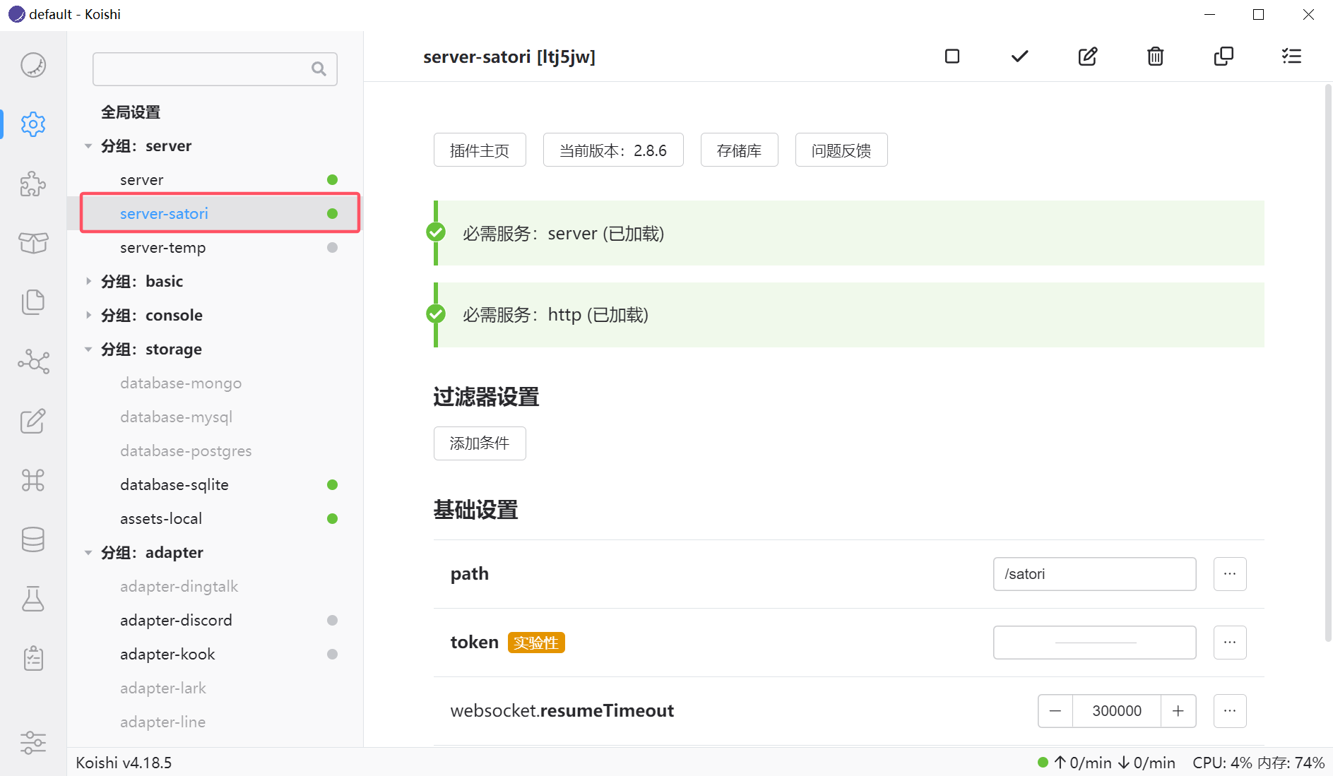Select the server plugin entry
This screenshot has width=1333, height=776.
pos(215,180)
